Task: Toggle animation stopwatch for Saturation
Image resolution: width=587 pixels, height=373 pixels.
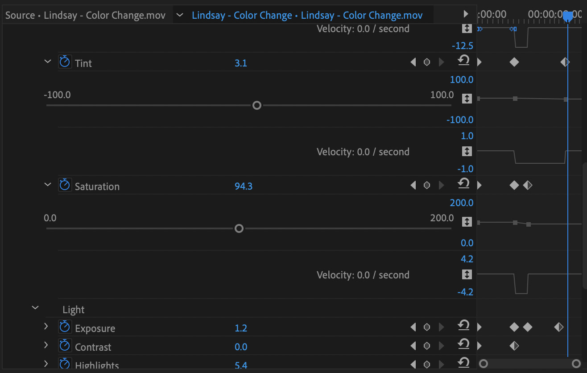Action: tap(65, 185)
